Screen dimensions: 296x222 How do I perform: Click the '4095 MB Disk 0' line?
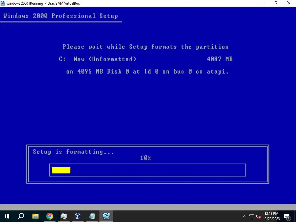pyautogui.click(x=147, y=72)
